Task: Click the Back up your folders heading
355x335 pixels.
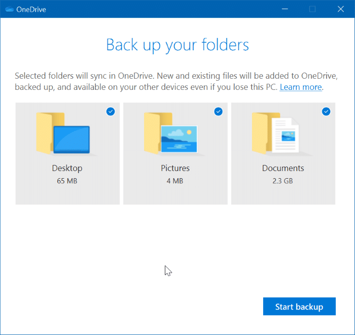Action: (177, 45)
